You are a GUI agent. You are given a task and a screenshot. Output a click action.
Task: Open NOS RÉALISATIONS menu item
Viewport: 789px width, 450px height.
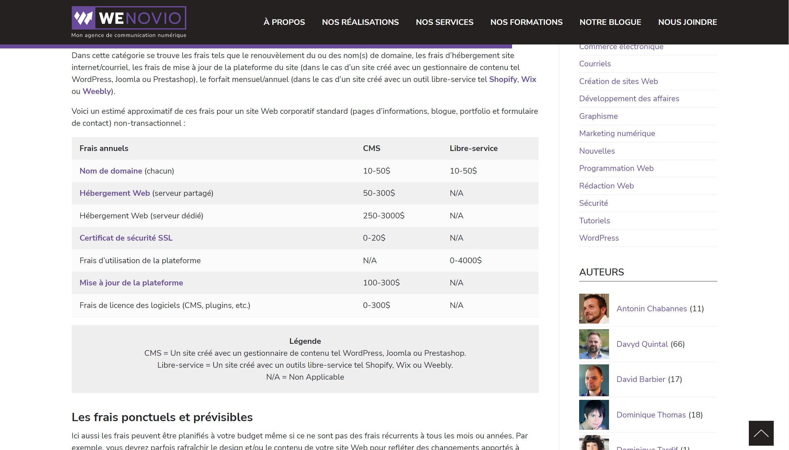click(x=360, y=22)
